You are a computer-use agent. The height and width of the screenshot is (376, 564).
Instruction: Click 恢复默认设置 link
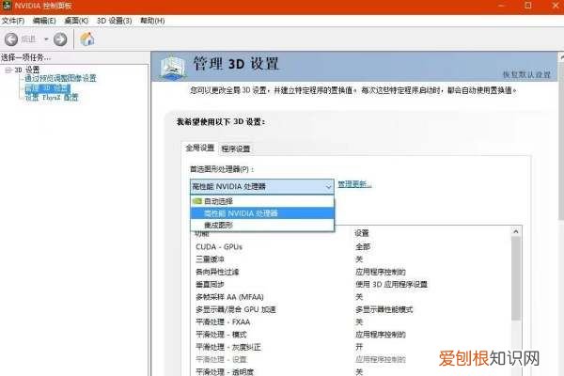(x=526, y=74)
